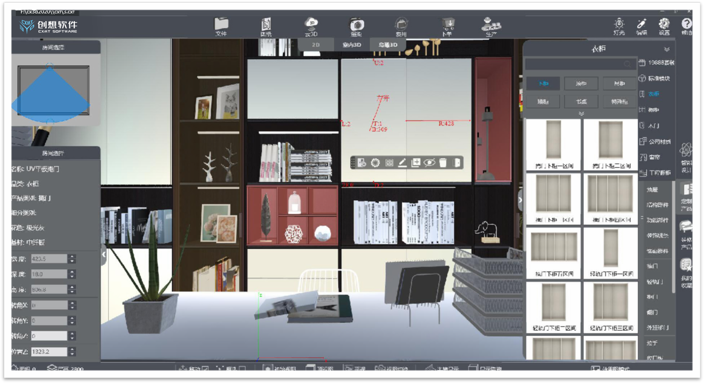
Task: Switch to the 2D view tab
Action: click(316, 45)
